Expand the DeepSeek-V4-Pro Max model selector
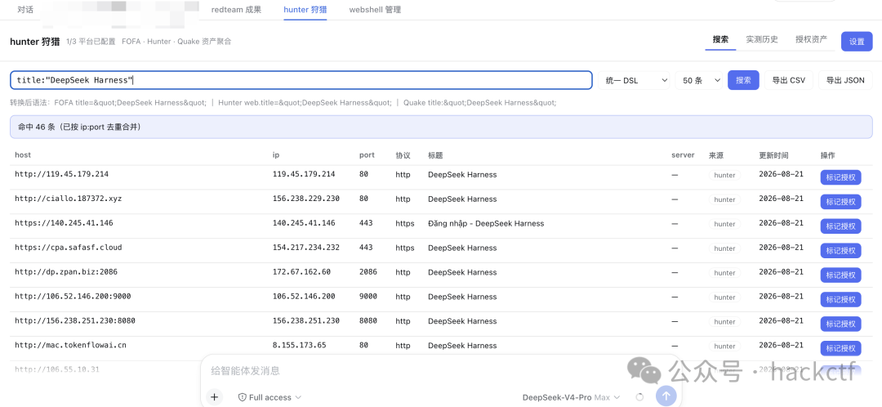This screenshot has height=407, width=882. click(x=572, y=397)
